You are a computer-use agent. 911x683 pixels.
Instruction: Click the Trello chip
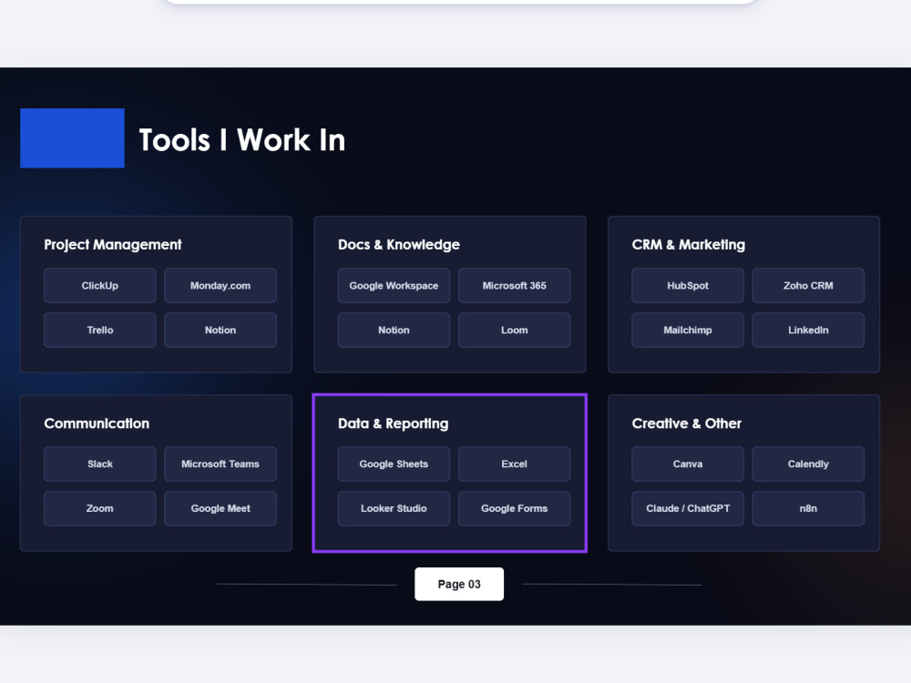coord(100,330)
